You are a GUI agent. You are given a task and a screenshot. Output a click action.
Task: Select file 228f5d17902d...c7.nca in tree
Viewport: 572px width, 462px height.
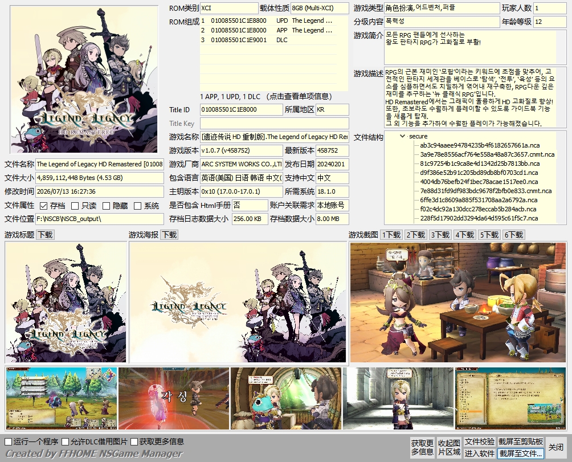coord(479,218)
